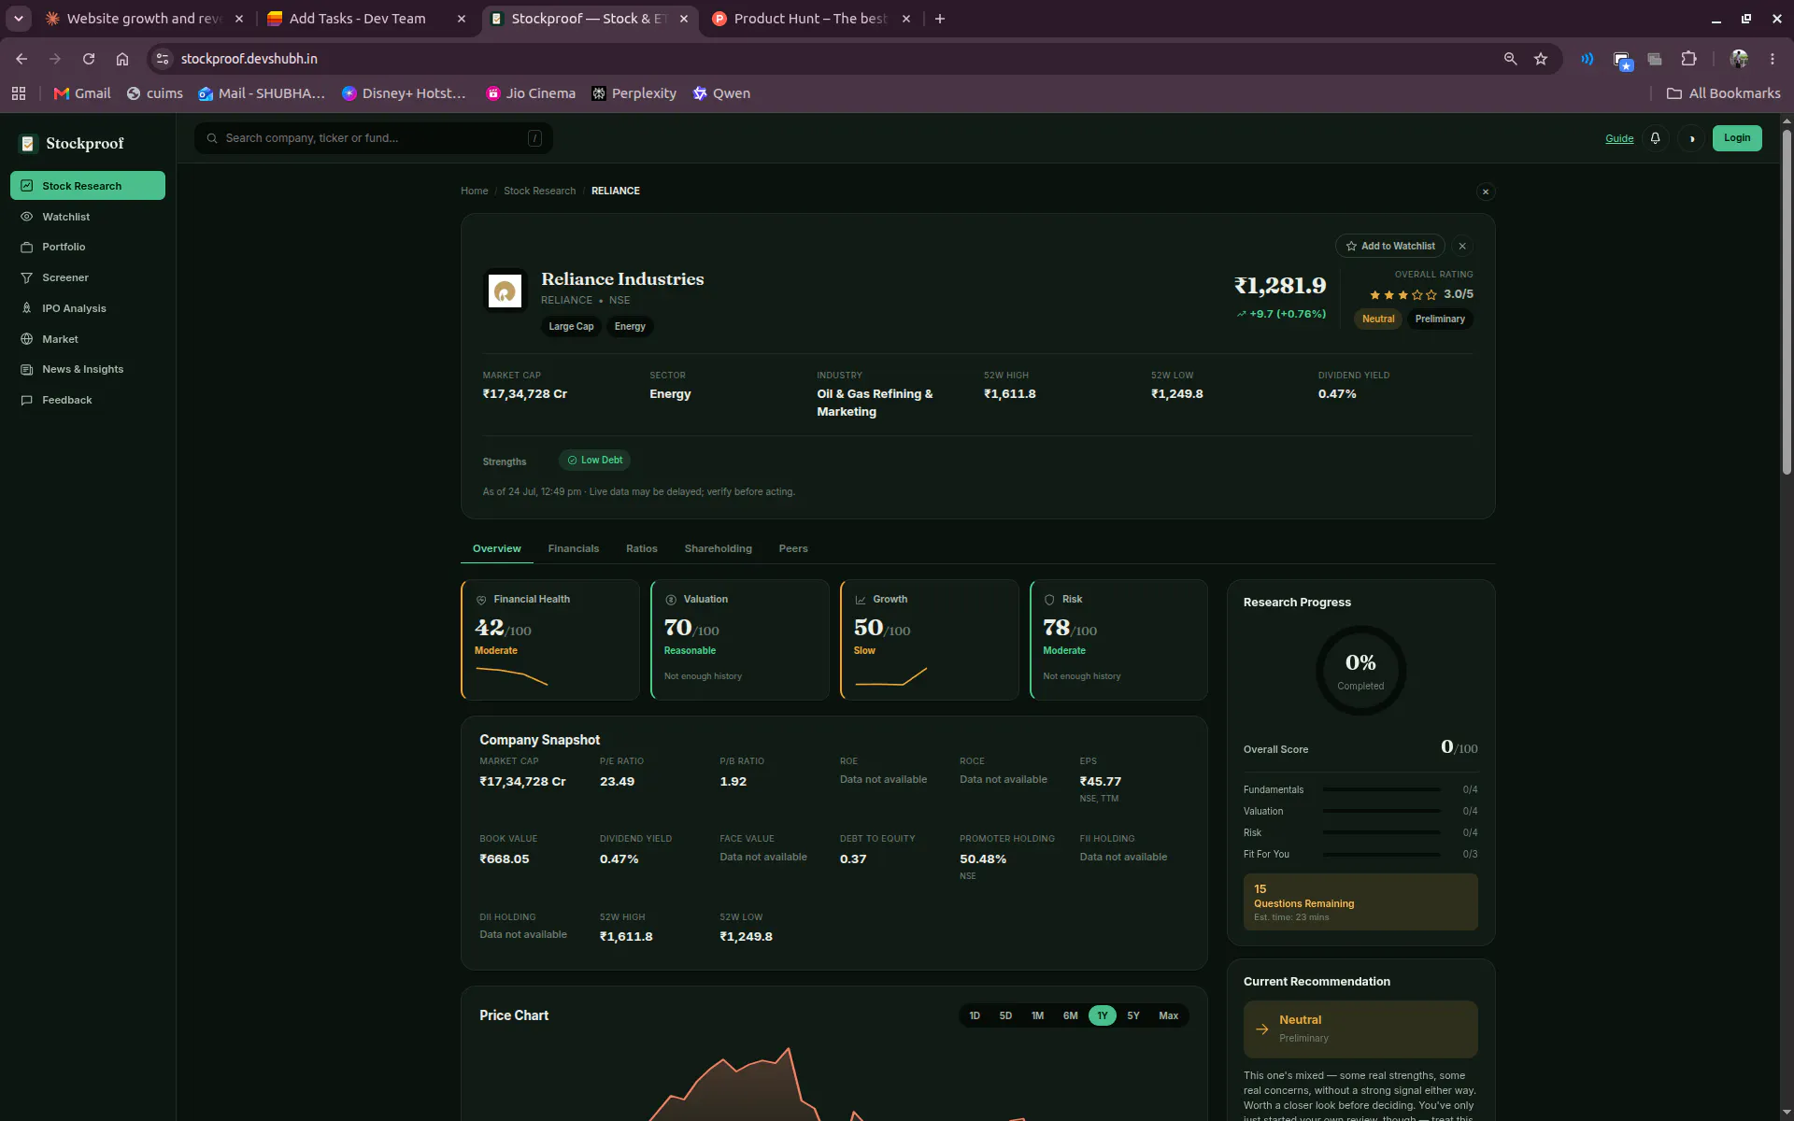Close the Reliance Industries card
Screen dimensions: 1794x1121
pyautogui.click(x=1462, y=246)
